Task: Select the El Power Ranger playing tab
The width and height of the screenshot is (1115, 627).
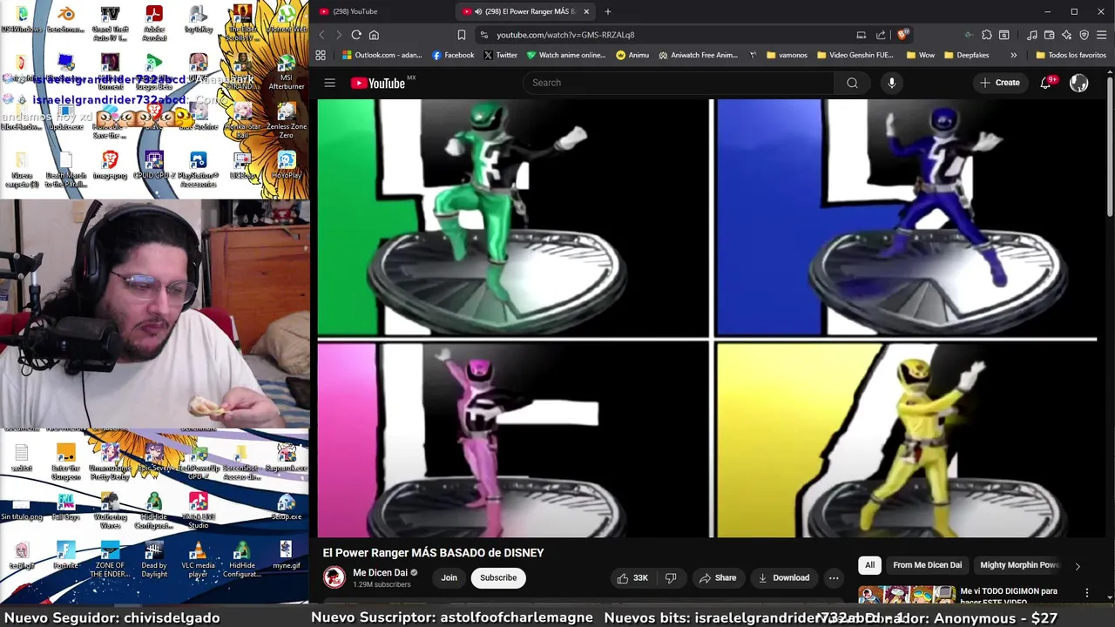Action: (526, 11)
